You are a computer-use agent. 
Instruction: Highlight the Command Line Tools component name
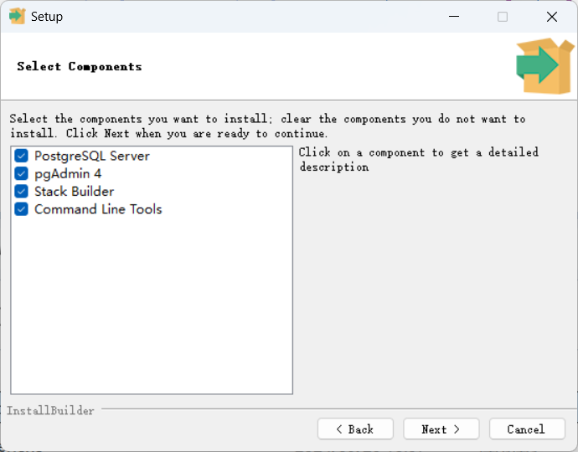tap(98, 209)
